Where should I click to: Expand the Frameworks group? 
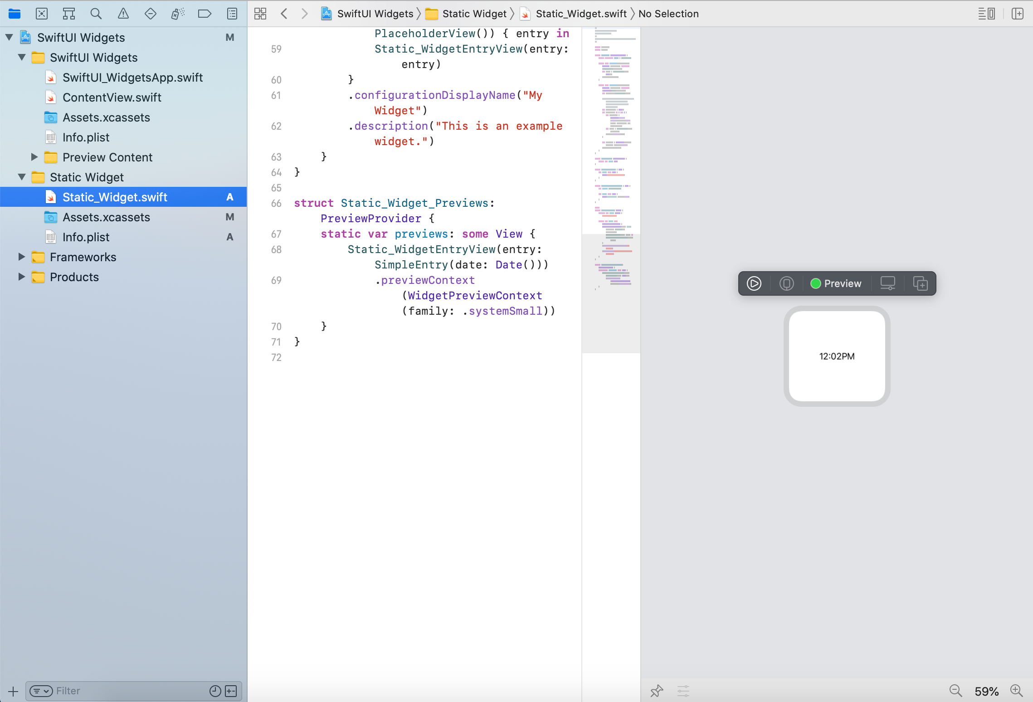coord(21,257)
